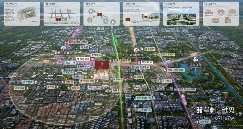243x129 pixels.
Task: Click the park icon beside 泰浦四季生态园
Action: click(110, 61)
